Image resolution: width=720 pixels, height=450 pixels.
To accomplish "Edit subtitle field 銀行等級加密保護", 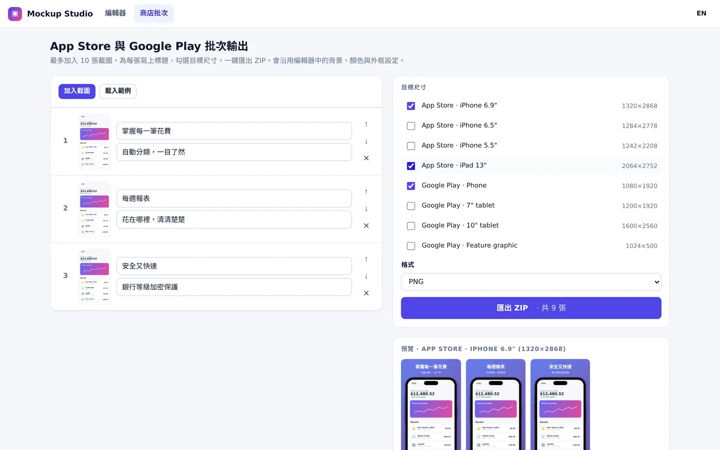I will (234, 287).
